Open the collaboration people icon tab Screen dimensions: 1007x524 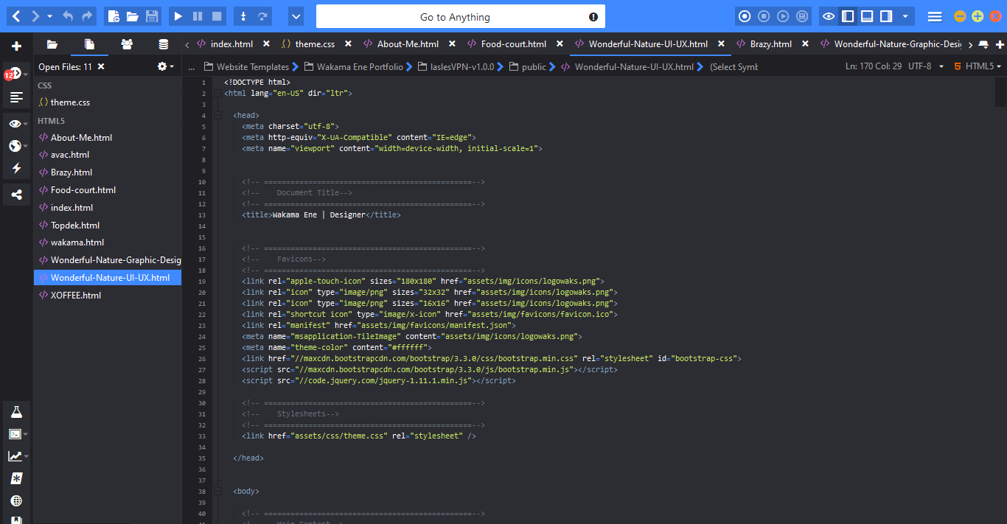coord(127,44)
